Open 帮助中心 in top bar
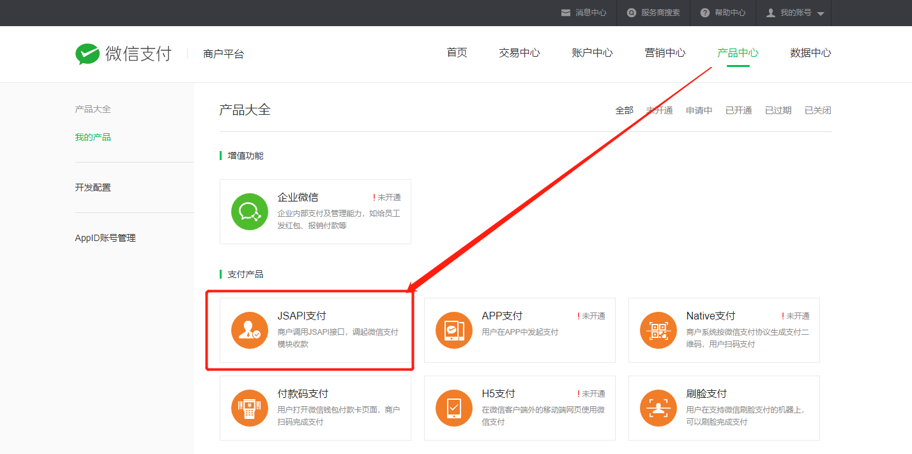 (x=730, y=13)
